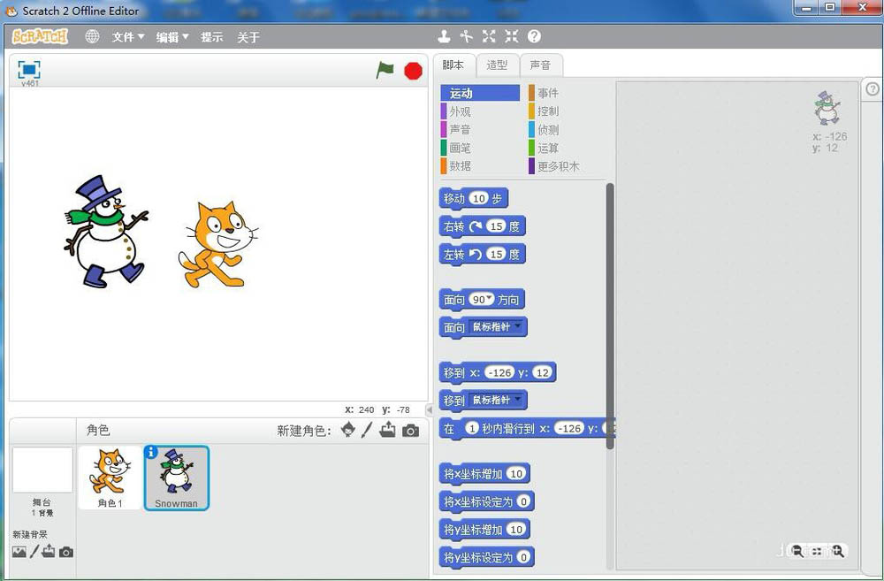Select the 数据 block category
The width and height of the screenshot is (884, 581).
pyautogui.click(x=480, y=166)
